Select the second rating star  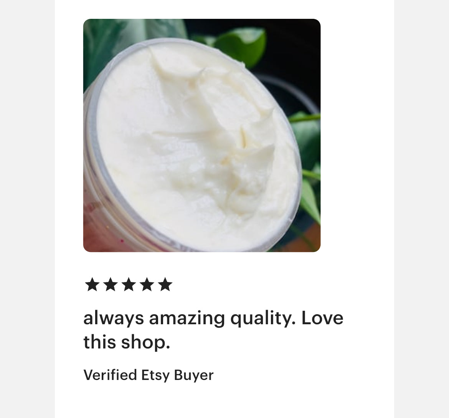(x=111, y=284)
